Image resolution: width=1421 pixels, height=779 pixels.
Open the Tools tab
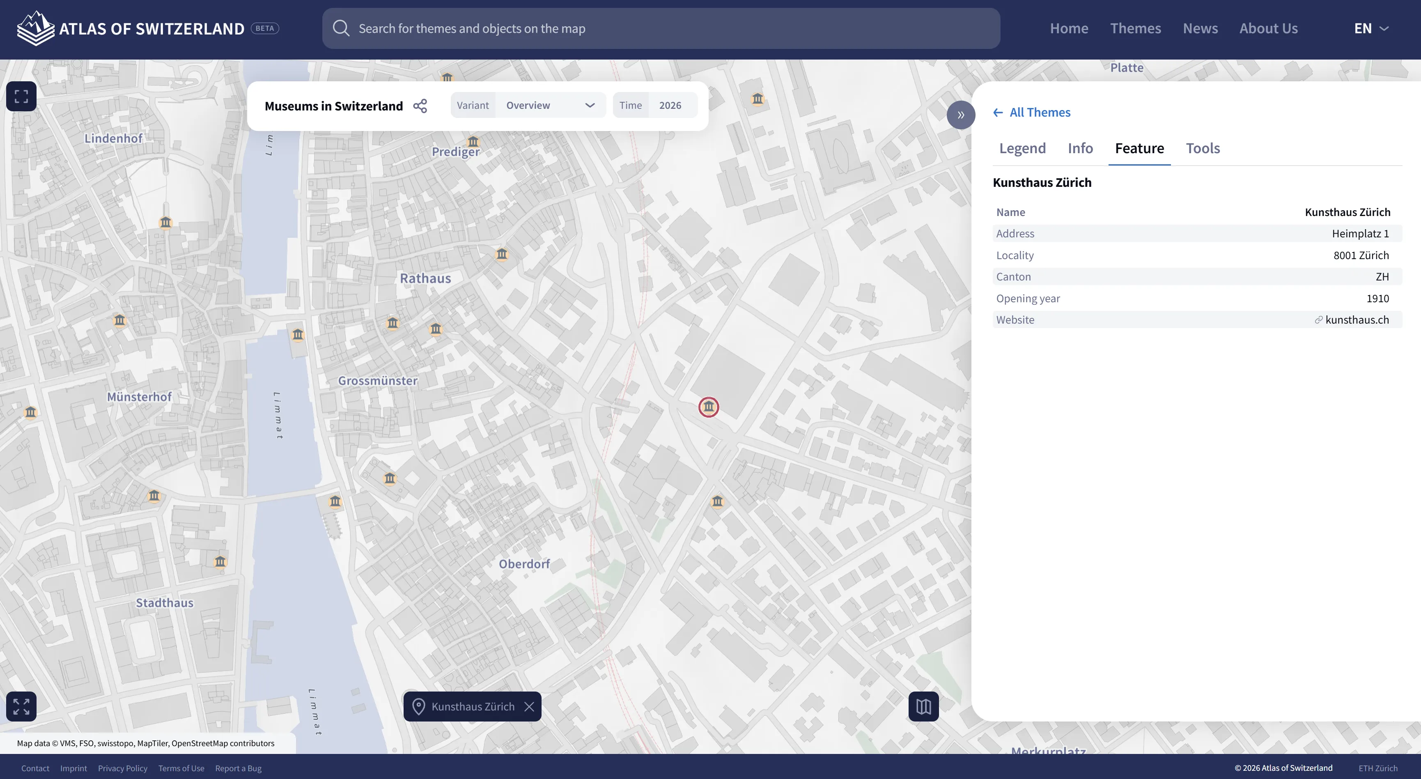click(1203, 148)
